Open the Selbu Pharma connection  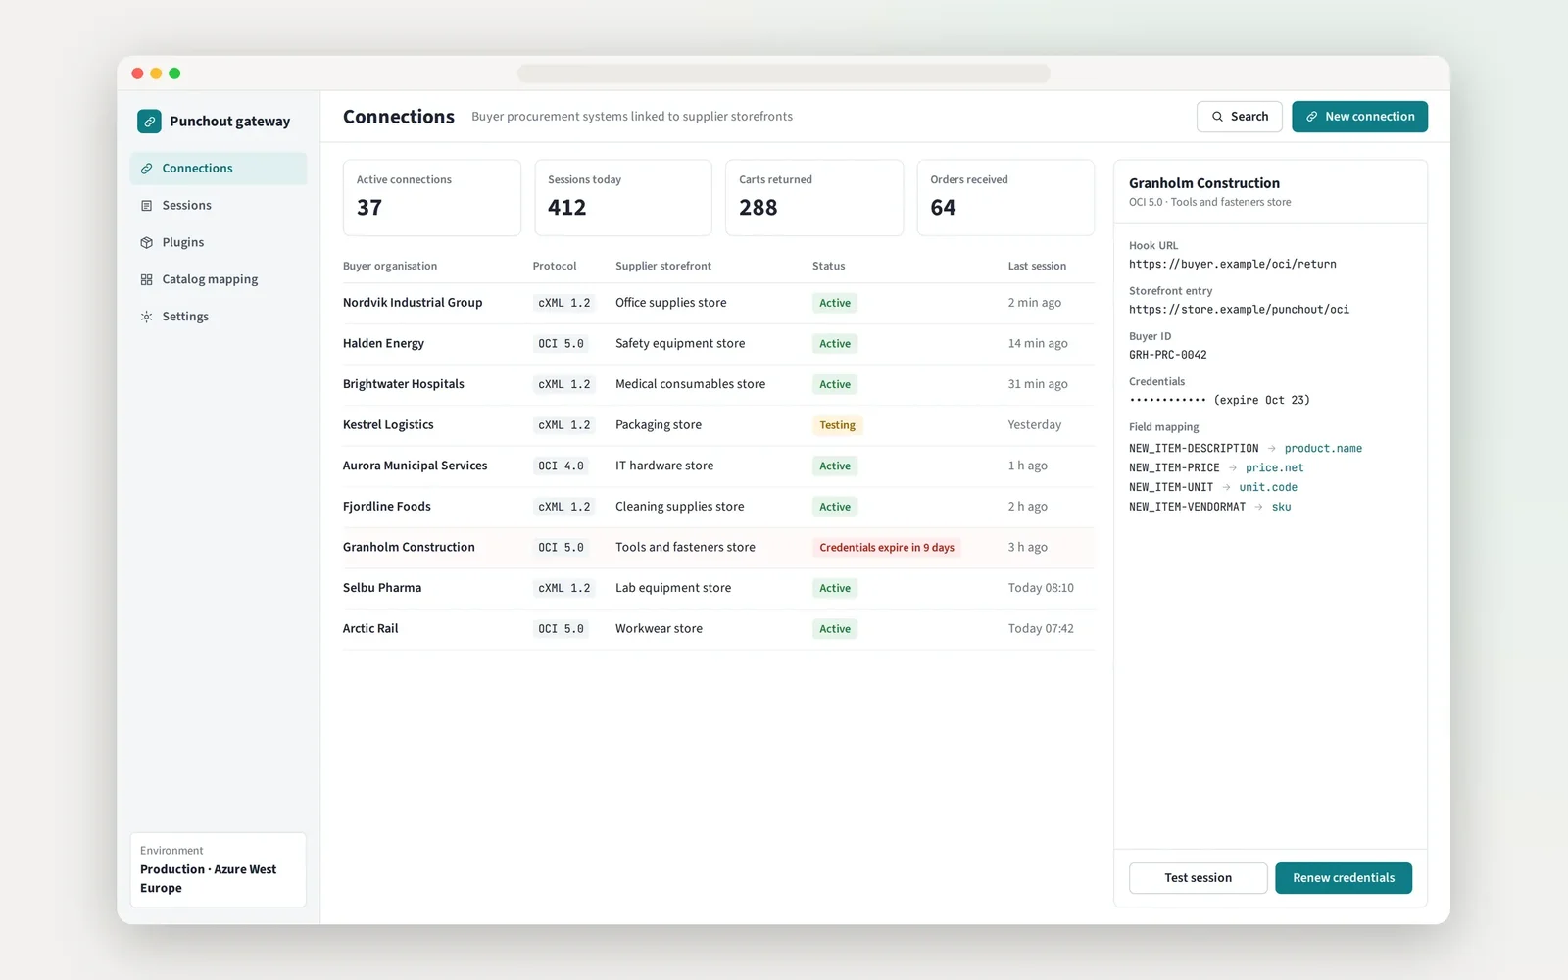click(x=718, y=588)
